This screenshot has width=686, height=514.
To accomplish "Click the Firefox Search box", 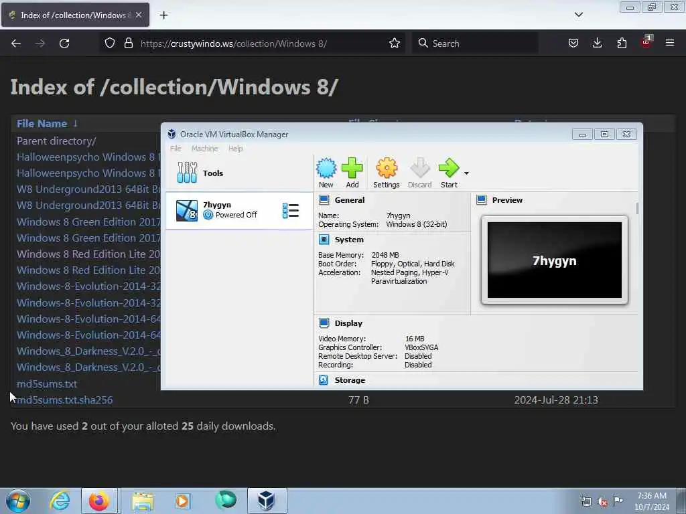I will pyautogui.click(x=475, y=44).
